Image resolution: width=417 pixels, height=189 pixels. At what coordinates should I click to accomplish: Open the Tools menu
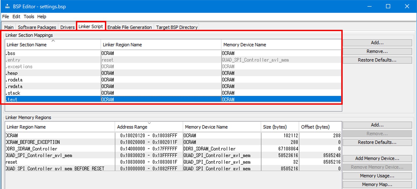(x=29, y=17)
